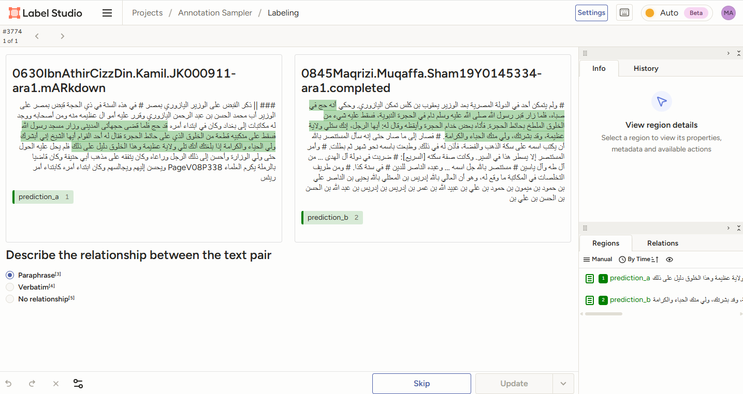Open the Manual grouping dropdown

point(598,260)
